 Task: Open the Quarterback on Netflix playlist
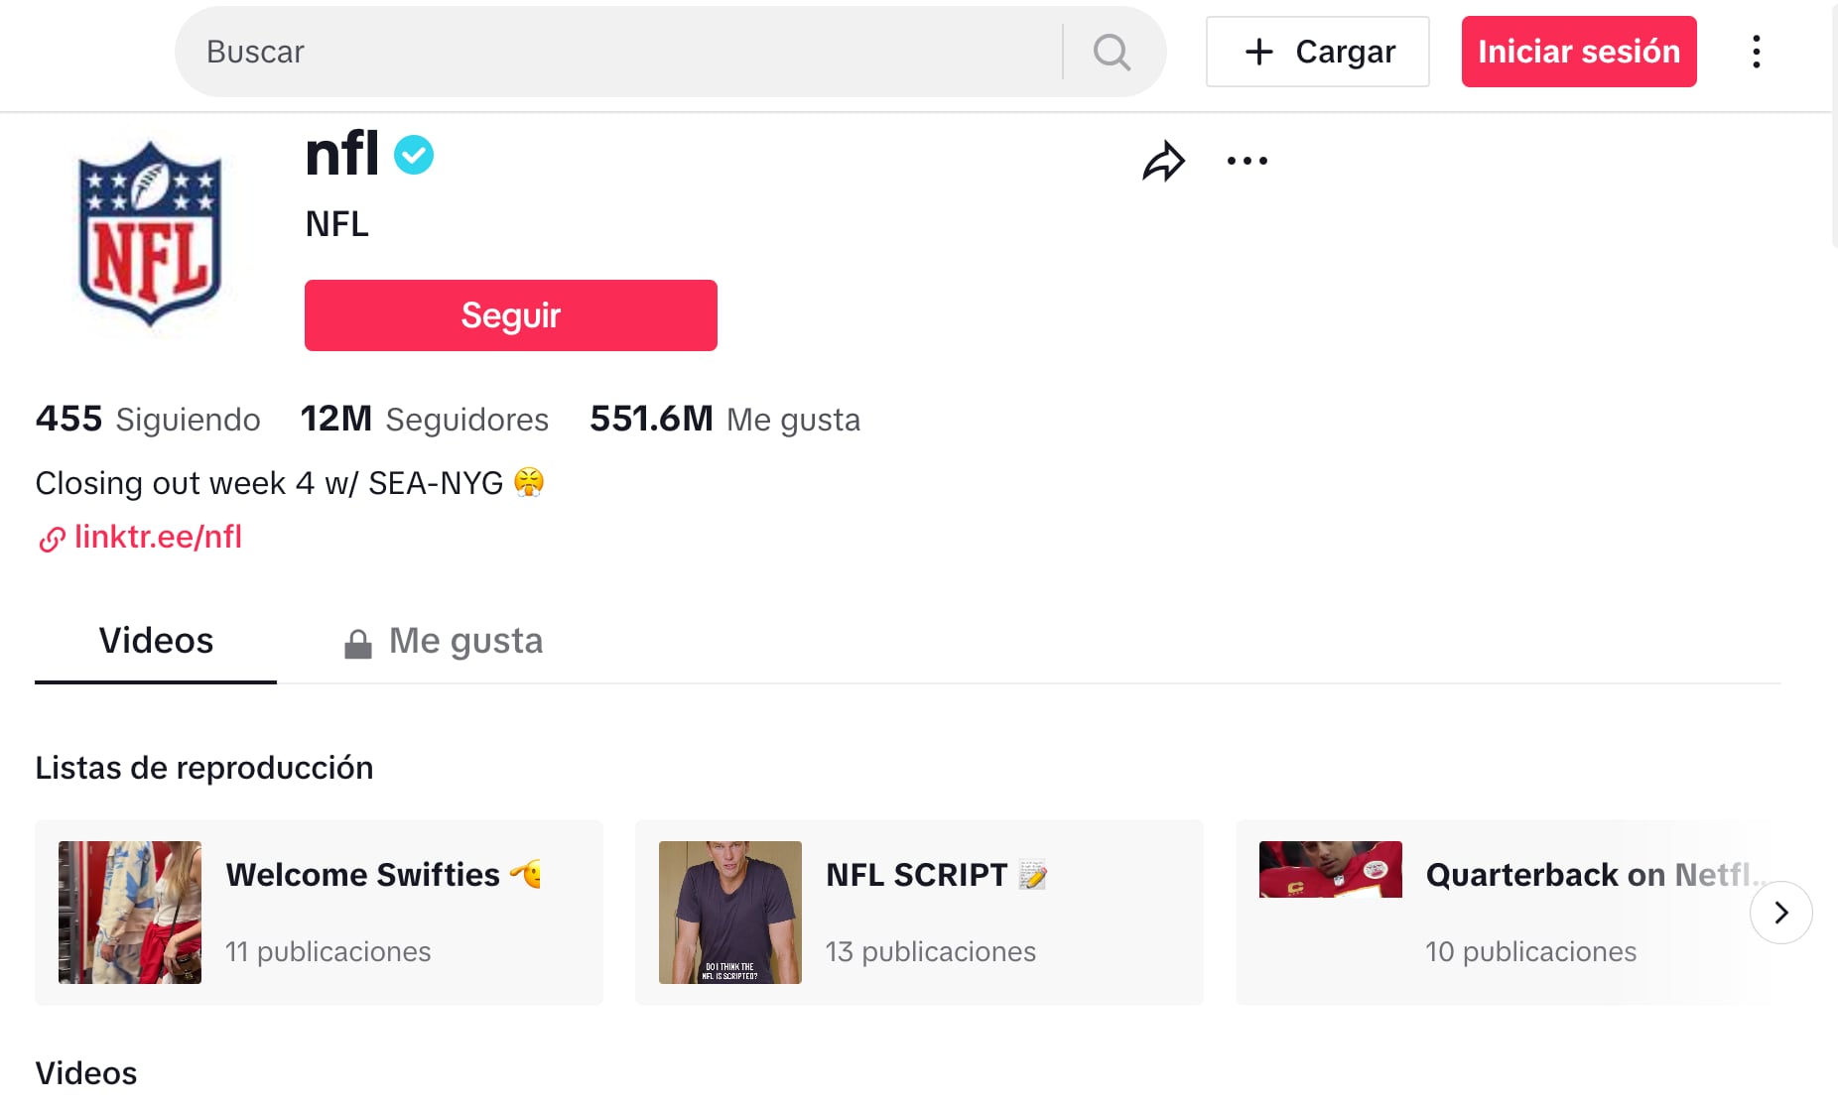tap(1504, 913)
